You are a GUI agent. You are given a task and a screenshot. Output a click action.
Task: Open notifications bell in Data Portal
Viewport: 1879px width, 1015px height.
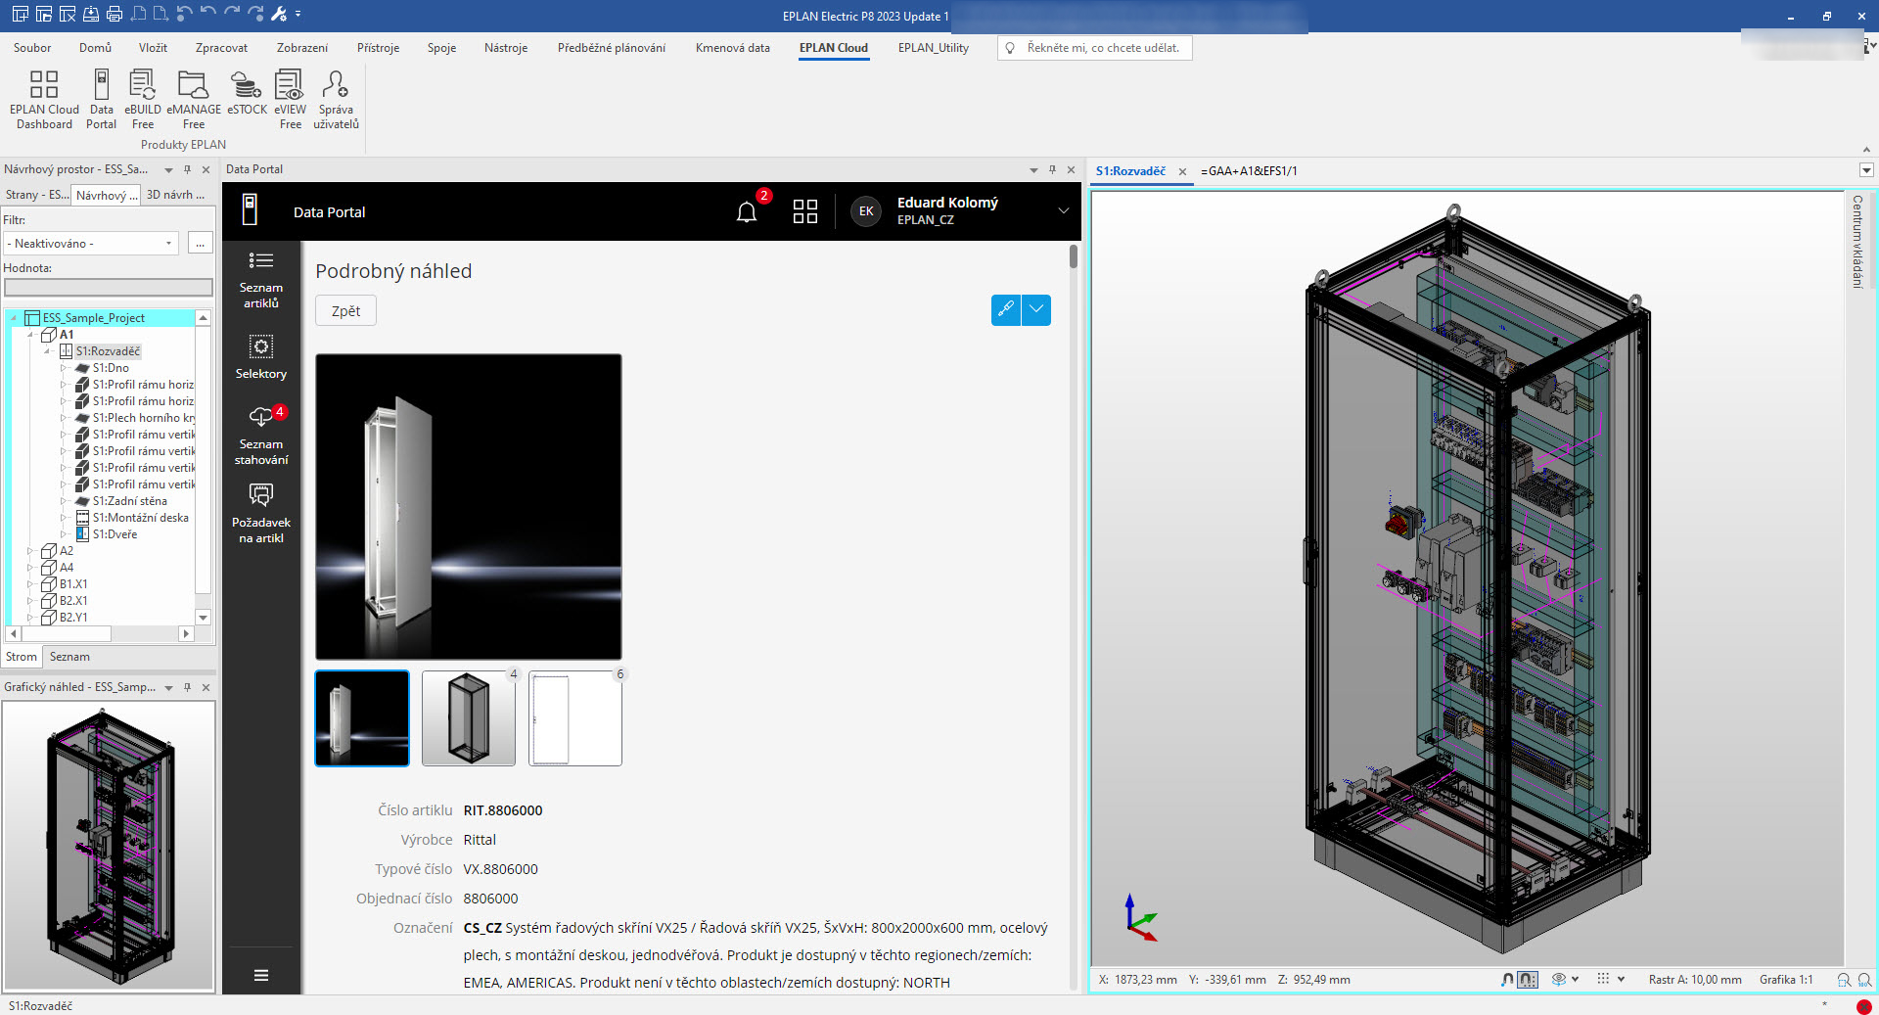pos(747,211)
